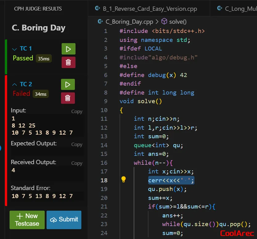Run test case TC 2

(68, 84)
